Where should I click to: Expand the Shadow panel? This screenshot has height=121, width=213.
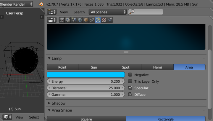[59, 103]
